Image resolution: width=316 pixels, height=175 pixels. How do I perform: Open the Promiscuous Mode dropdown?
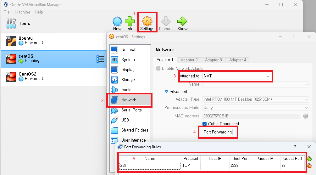coord(256,108)
